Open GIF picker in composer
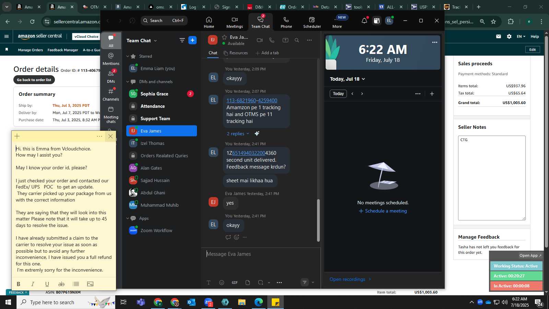 235,283
